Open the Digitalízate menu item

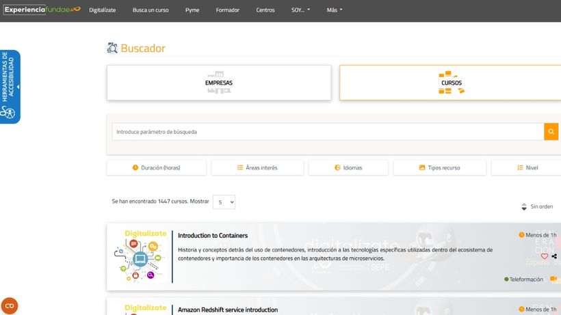[x=103, y=10]
